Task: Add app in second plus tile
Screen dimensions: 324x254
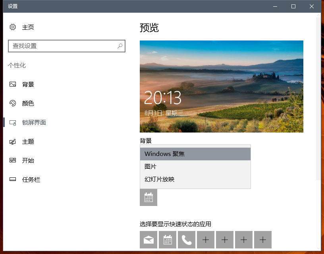Action: (x=225, y=240)
